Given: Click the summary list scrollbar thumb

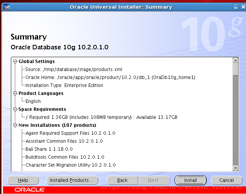Looking at the screenshot, I should [x=235, y=69].
